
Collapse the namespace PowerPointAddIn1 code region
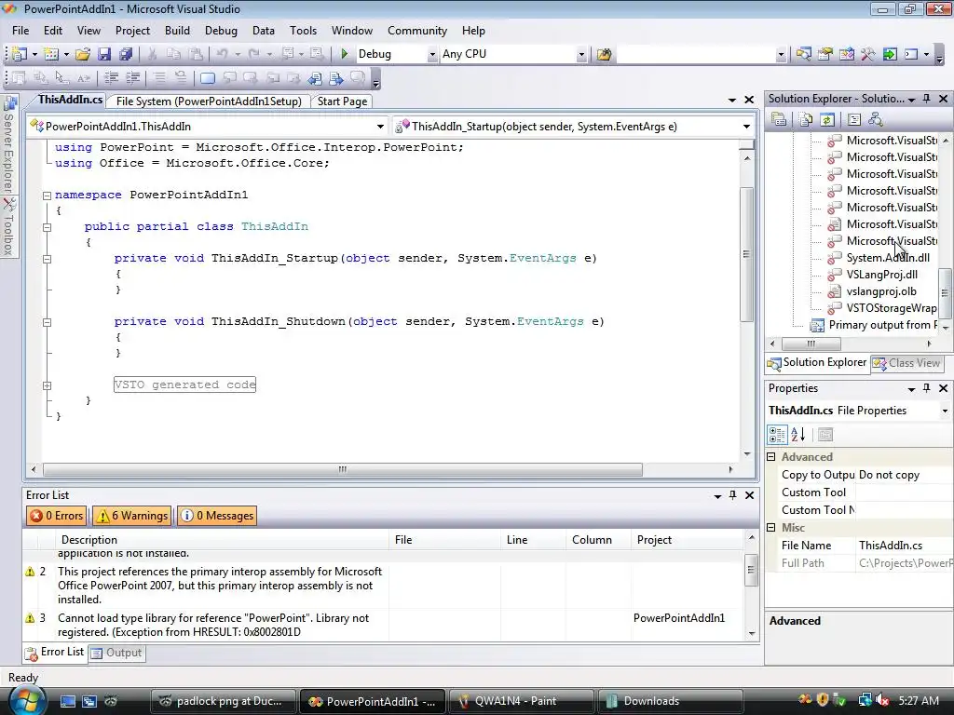[x=47, y=196]
